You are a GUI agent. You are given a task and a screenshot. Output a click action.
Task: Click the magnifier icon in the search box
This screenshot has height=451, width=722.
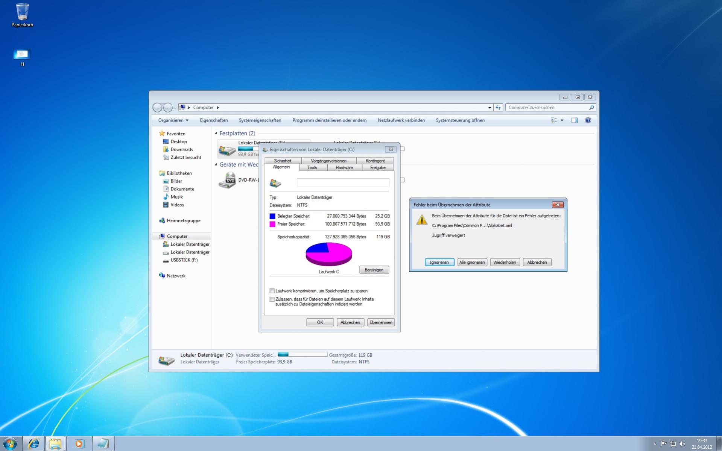pyautogui.click(x=591, y=108)
